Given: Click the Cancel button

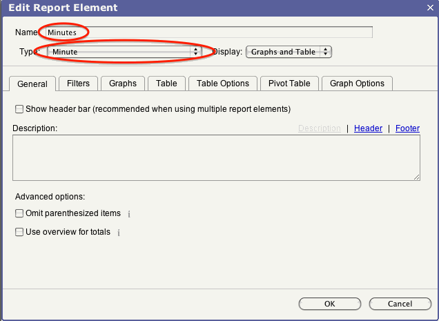Looking at the screenshot, I should coord(400,304).
